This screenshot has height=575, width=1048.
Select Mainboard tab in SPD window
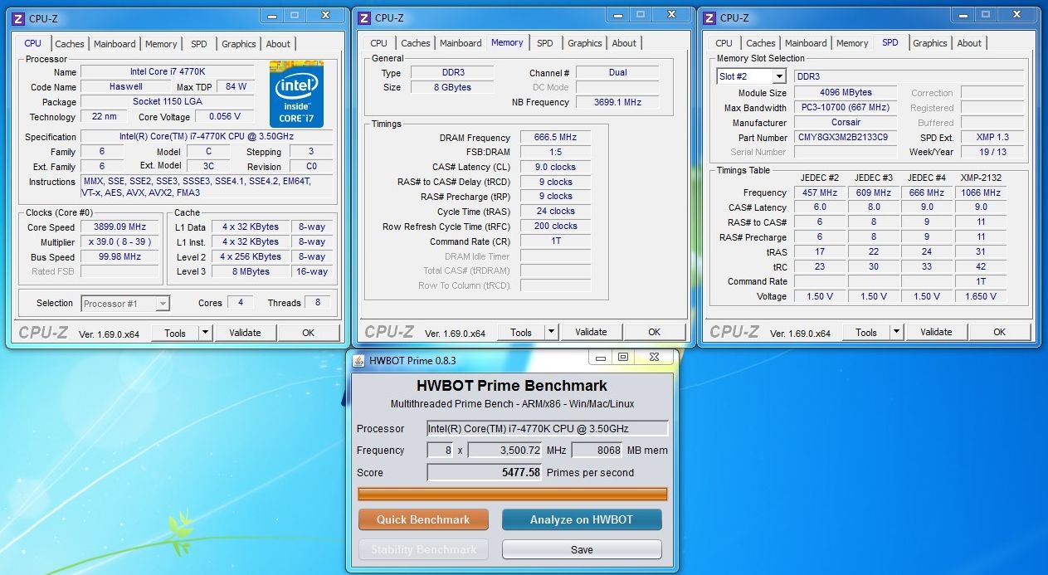tap(806, 43)
